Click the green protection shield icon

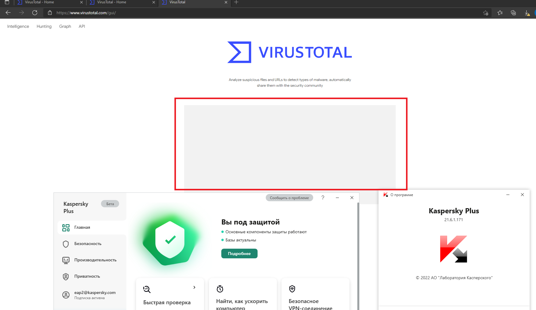point(170,240)
